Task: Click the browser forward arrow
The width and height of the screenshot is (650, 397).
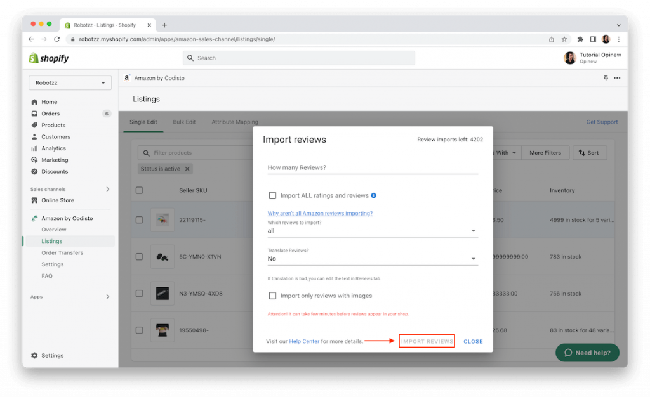Action: (44, 39)
